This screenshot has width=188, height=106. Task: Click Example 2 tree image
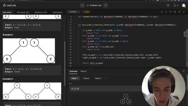pos(29,51)
